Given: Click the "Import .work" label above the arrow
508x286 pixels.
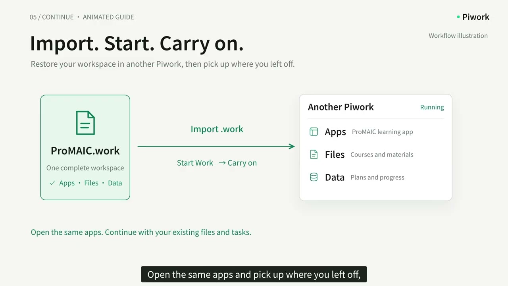Looking at the screenshot, I should pyautogui.click(x=217, y=129).
